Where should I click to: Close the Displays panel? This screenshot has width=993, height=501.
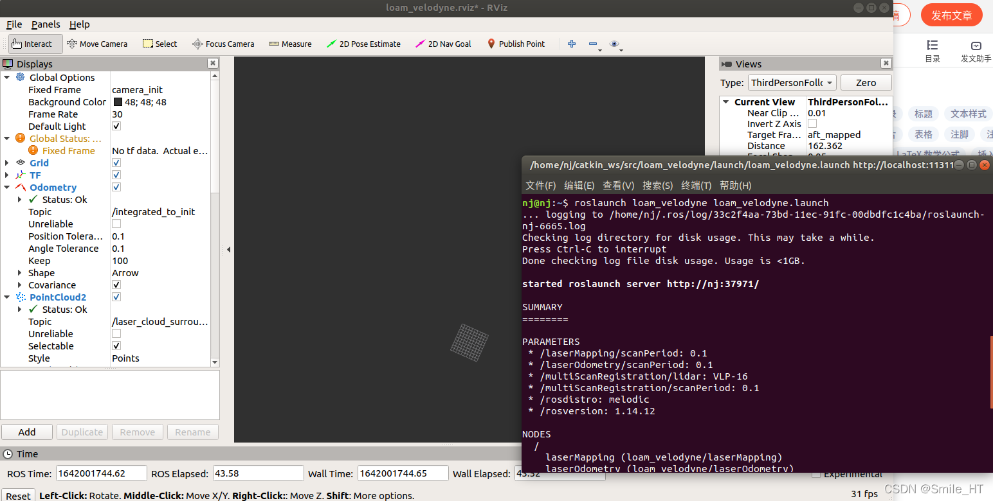213,64
